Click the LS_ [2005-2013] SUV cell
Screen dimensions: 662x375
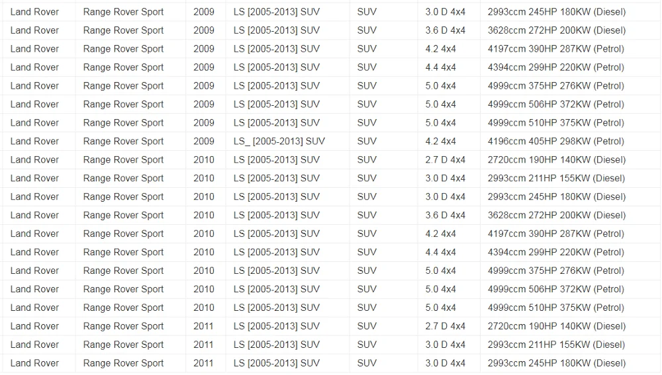(279, 141)
